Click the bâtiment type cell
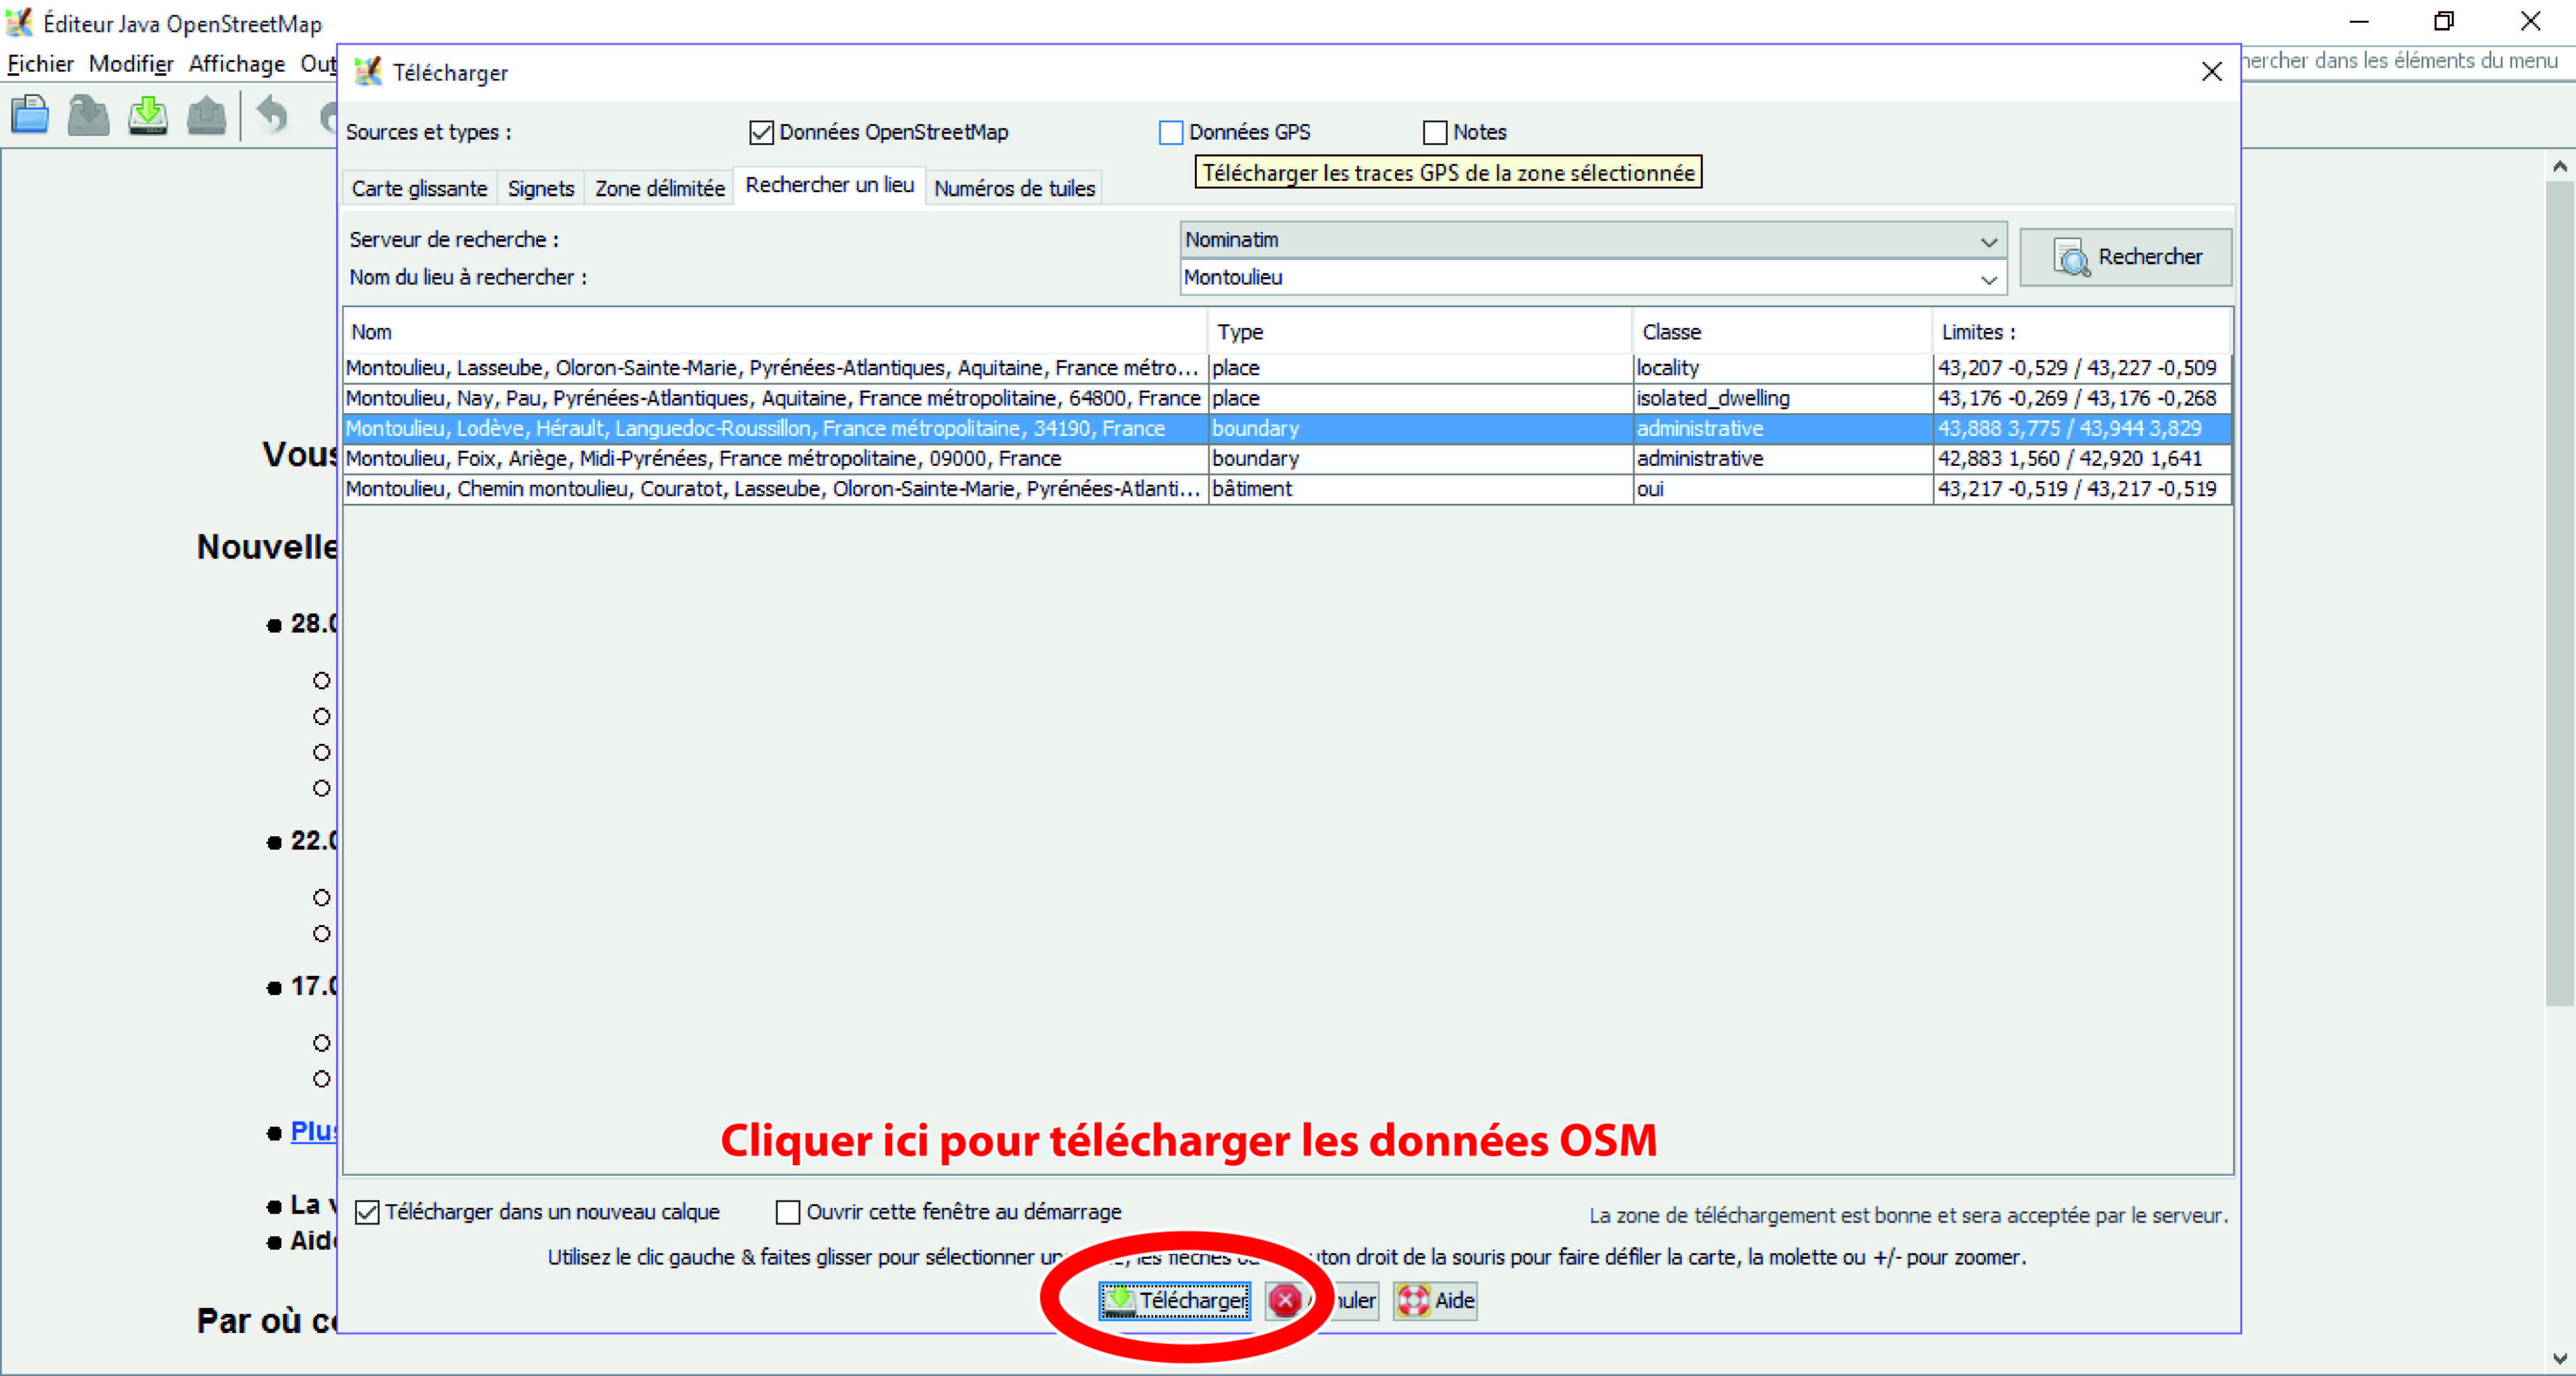 (1420, 489)
